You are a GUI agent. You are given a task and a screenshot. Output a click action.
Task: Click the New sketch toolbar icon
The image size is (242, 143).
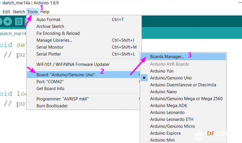tap(19, 21)
